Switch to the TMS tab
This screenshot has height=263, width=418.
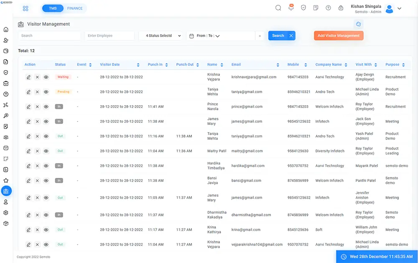(x=53, y=8)
